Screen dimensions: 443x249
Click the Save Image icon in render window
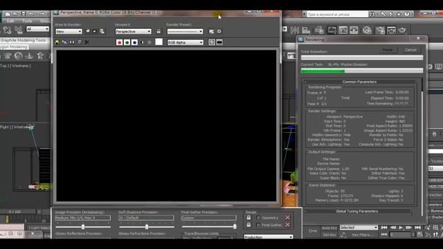click(57, 42)
